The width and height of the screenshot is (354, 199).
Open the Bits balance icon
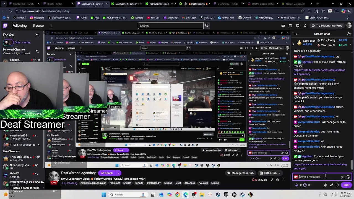coord(297,185)
